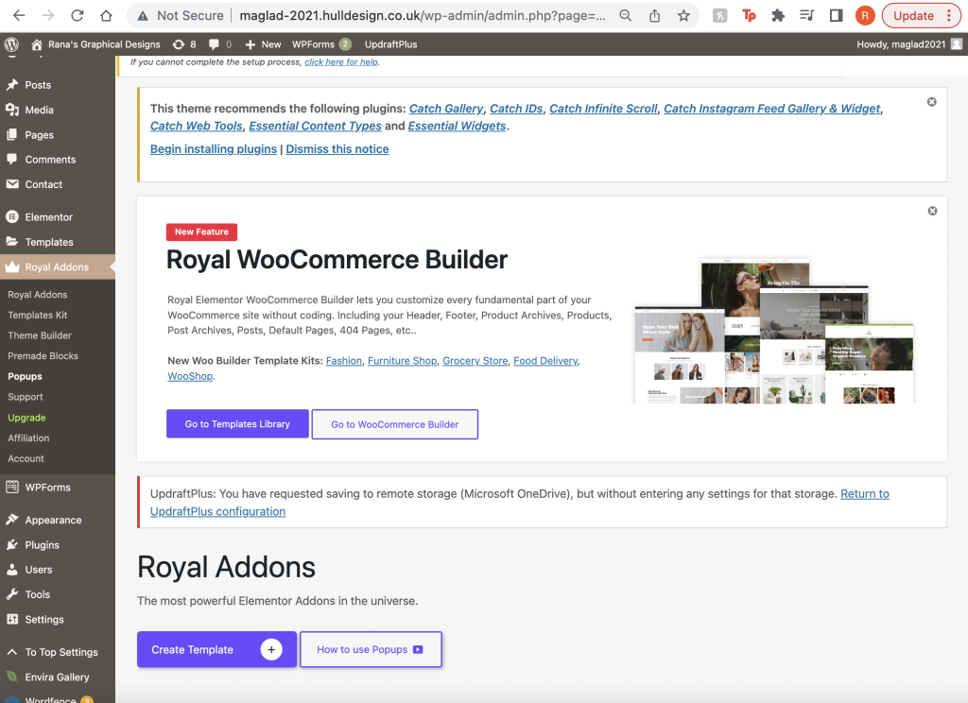Screen dimensions: 968x703
Task: Open the 8 pending updates icon
Action: click(184, 44)
